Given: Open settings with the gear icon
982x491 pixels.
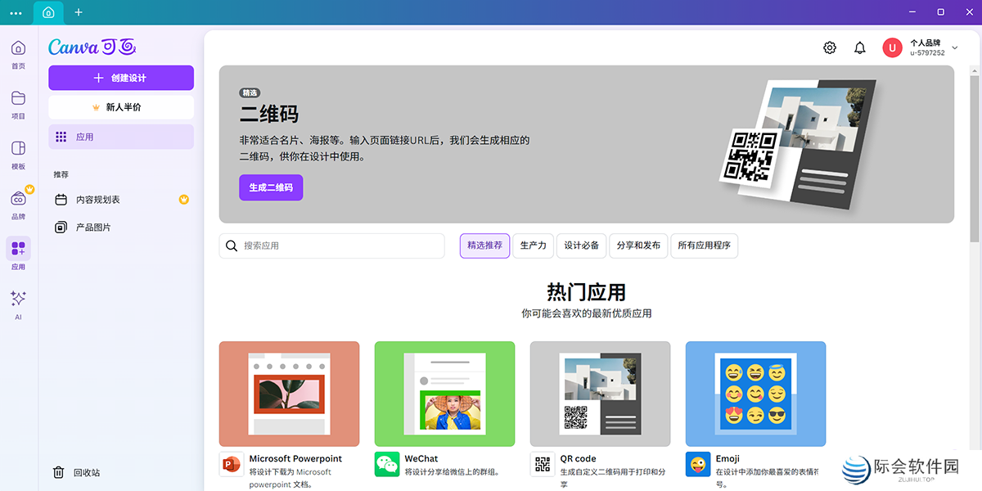Looking at the screenshot, I should (830, 48).
